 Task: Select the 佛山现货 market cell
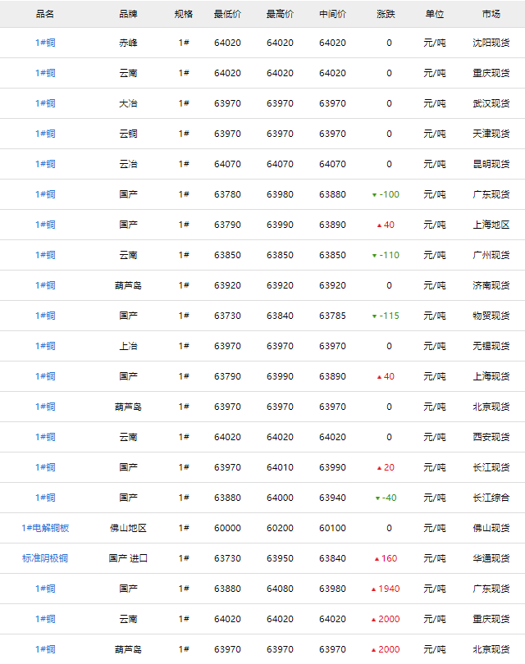491,528
